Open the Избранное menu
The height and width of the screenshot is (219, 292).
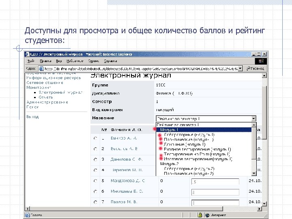pyautogui.click(x=75, y=61)
